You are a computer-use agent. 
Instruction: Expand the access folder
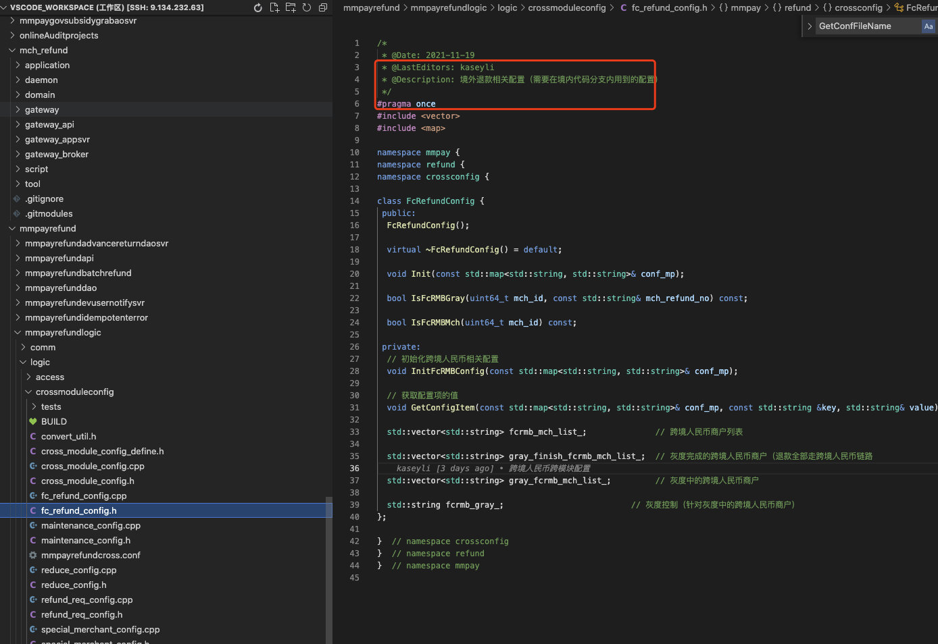click(x=28, y=377)
